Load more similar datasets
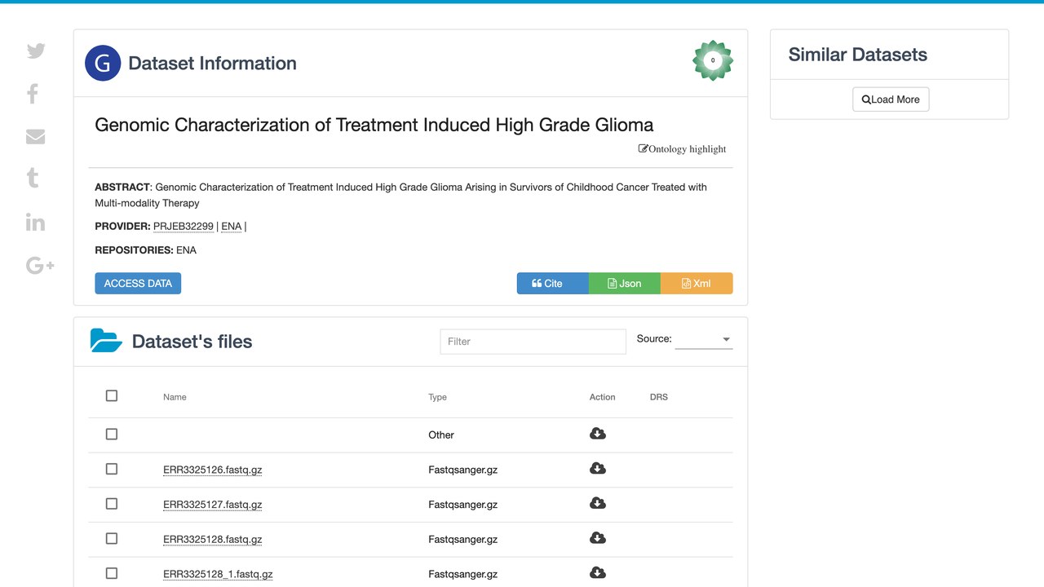1044x587 pixels. click(x=891, y=99)
